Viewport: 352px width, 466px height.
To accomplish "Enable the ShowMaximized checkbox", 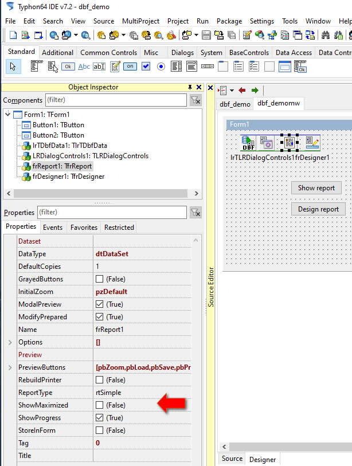I will tap(100, 405).
